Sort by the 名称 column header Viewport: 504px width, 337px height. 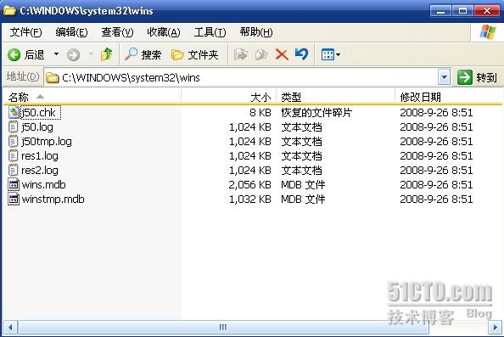point(92,97)
